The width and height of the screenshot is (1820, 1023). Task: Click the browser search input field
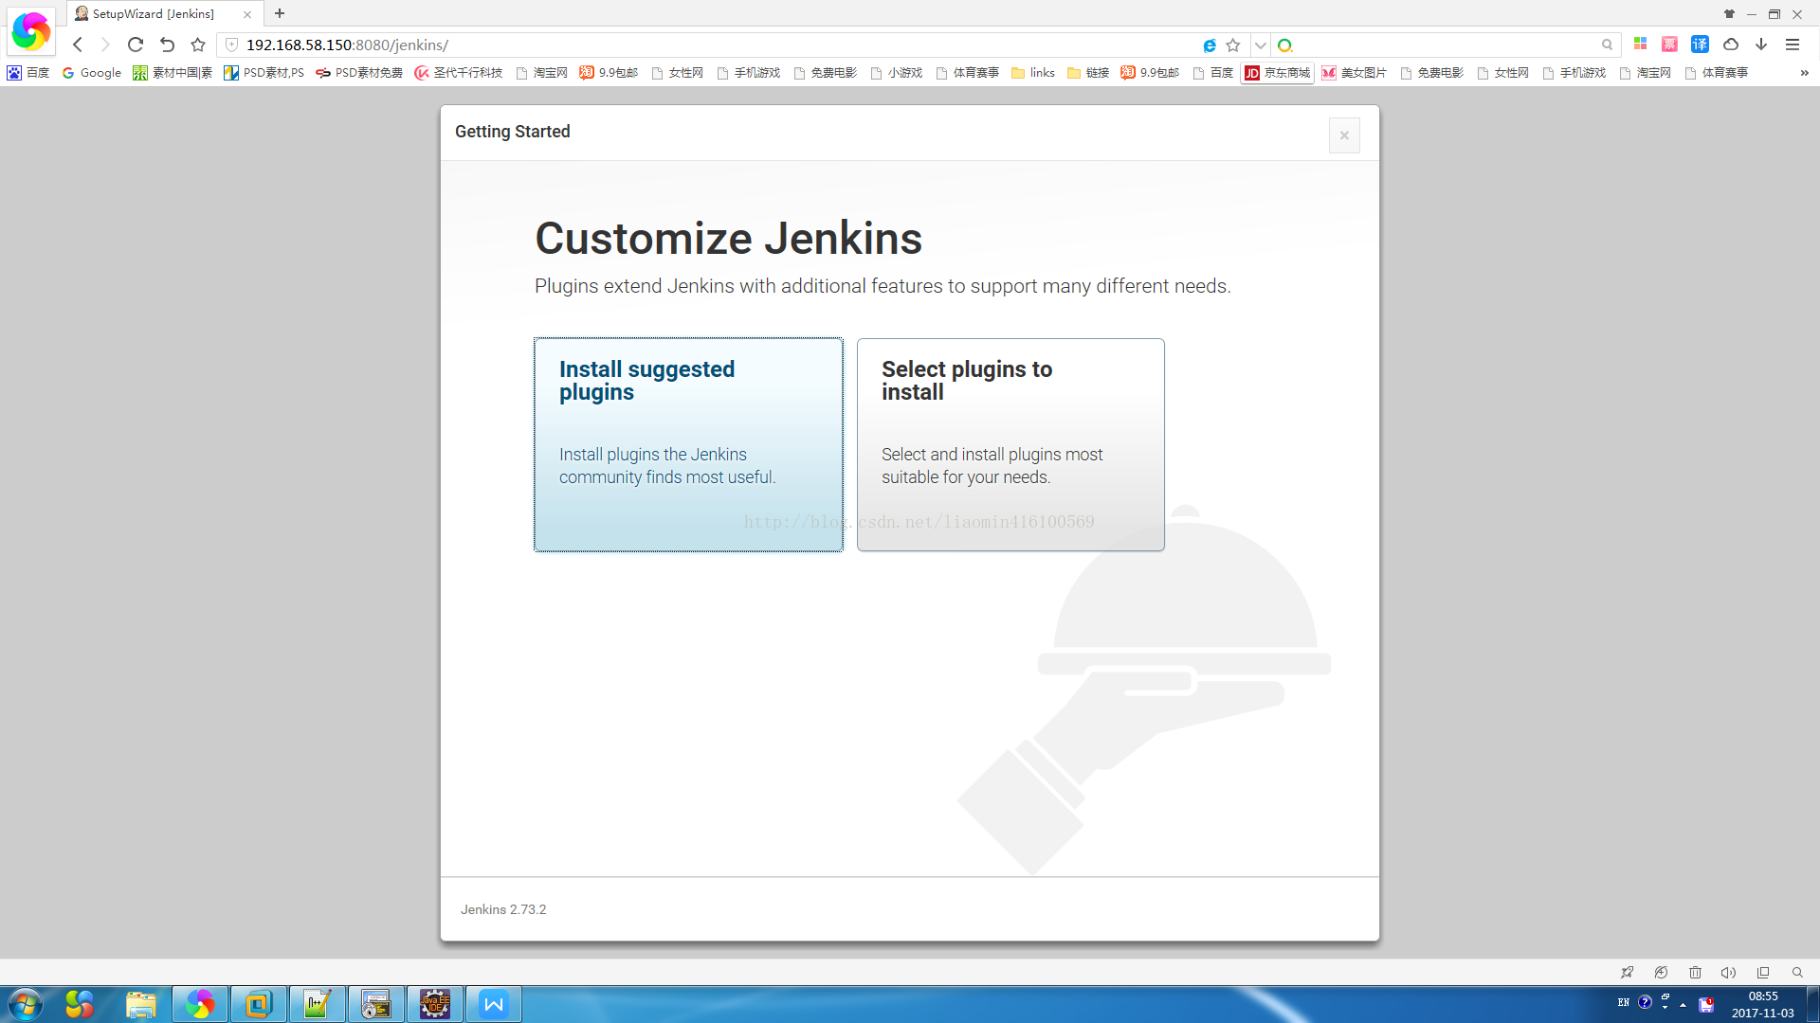[1441, 45]
